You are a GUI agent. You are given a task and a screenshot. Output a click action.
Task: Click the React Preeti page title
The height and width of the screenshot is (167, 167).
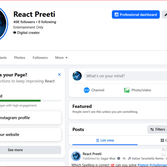(34, 14)
